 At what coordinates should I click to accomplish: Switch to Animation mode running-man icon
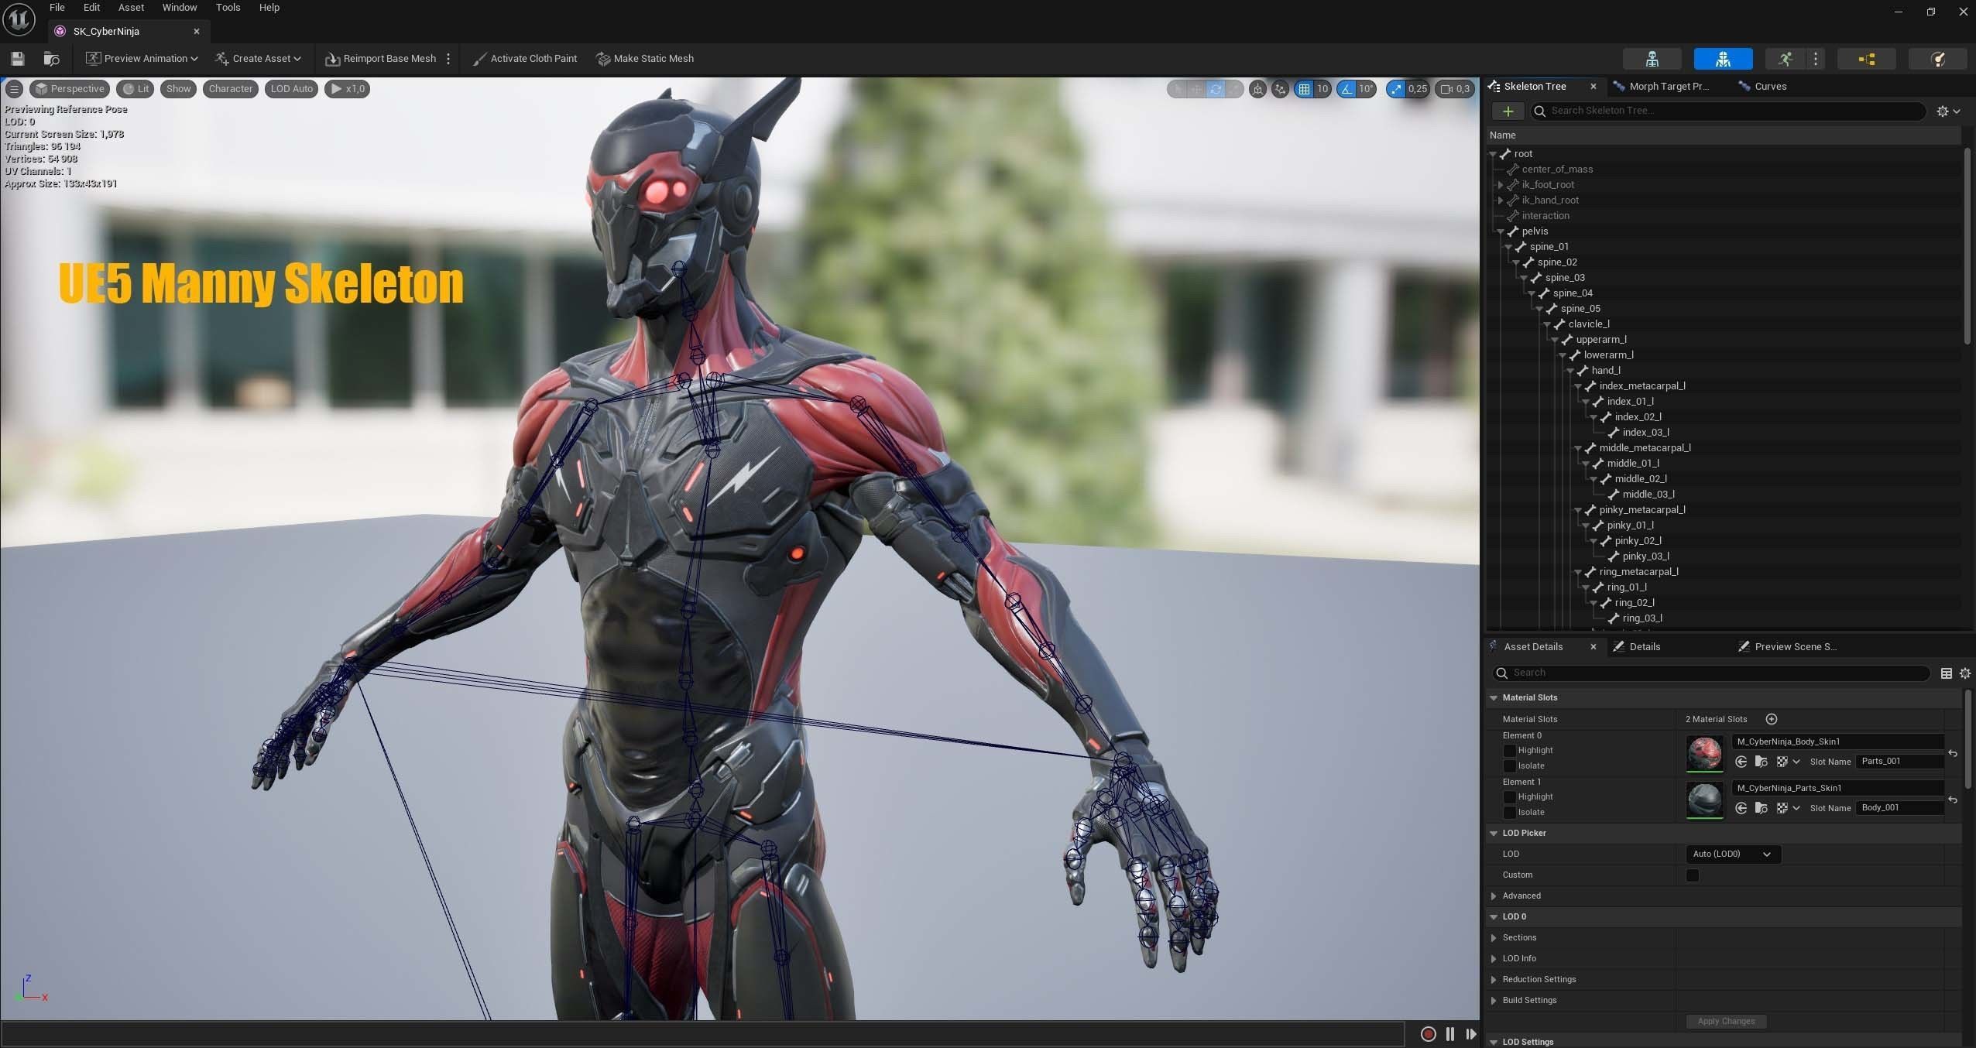(1786, 59)
